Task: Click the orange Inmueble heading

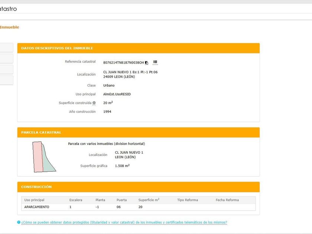Action: 9,27
